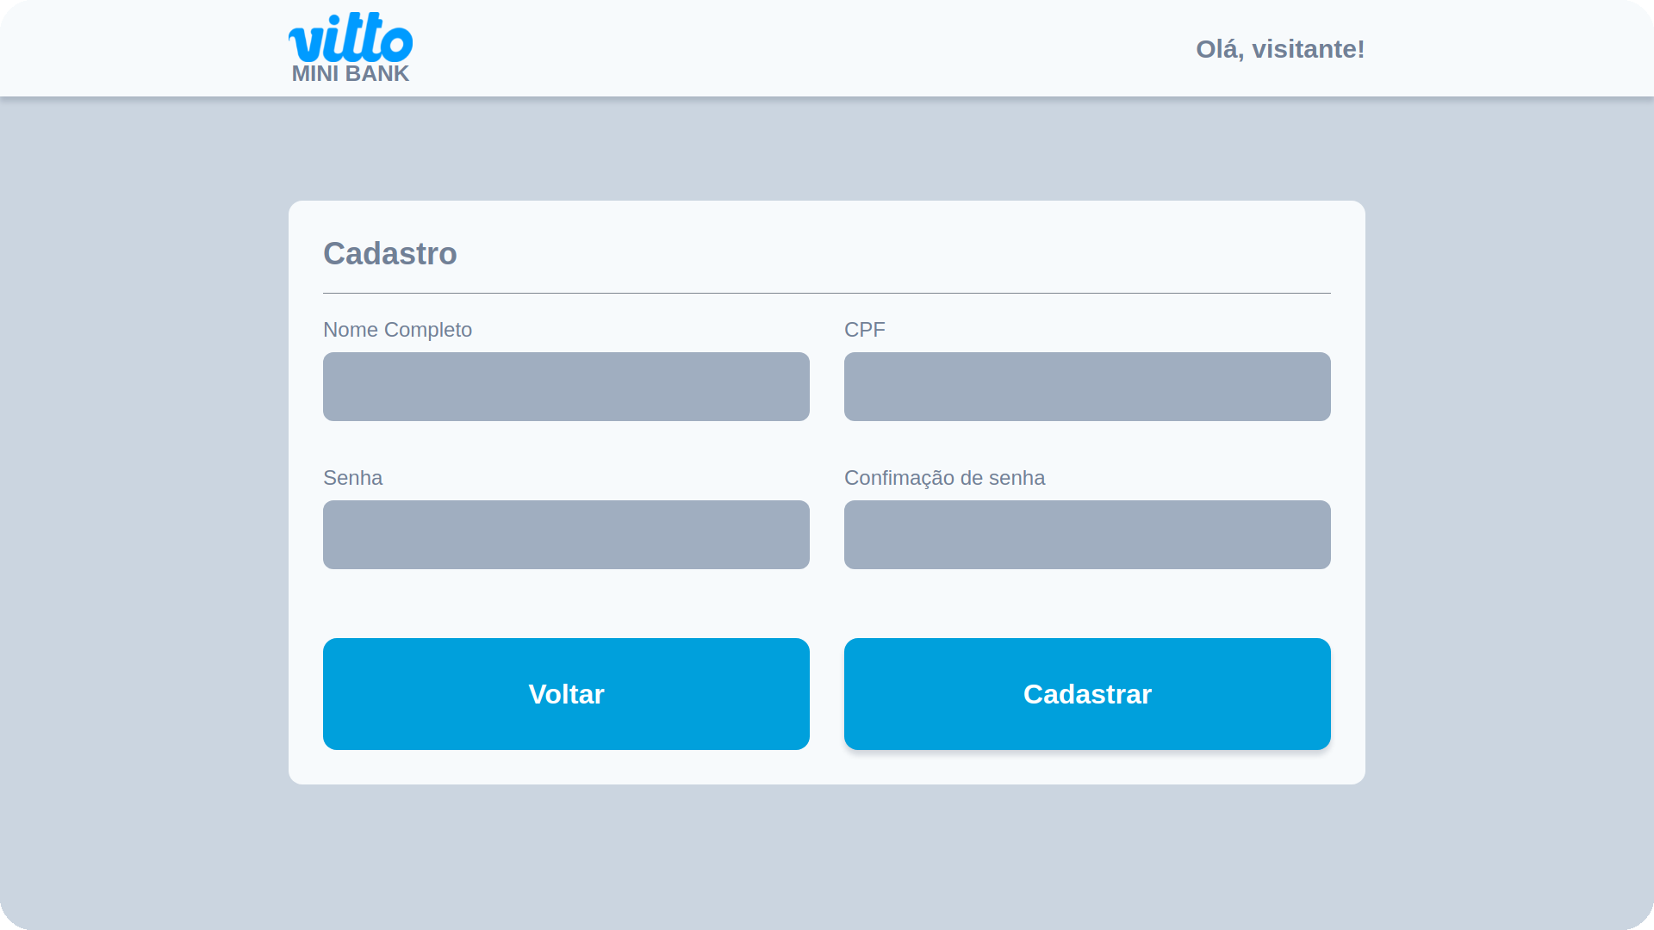The height and width of the screenshot is (930, 1654).
Task: Click the Nome Completo label
Action: (397, 330)
